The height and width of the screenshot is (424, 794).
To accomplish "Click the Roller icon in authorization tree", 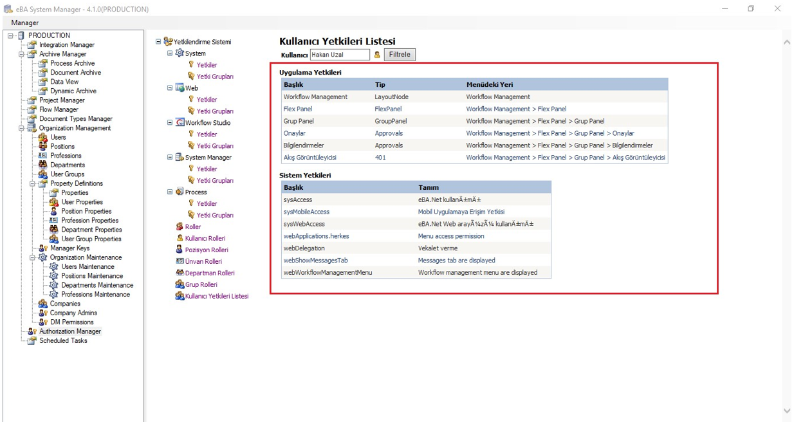I will 180,226.
